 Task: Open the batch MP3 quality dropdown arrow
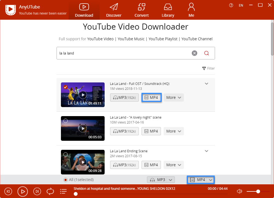pos(170,180)
